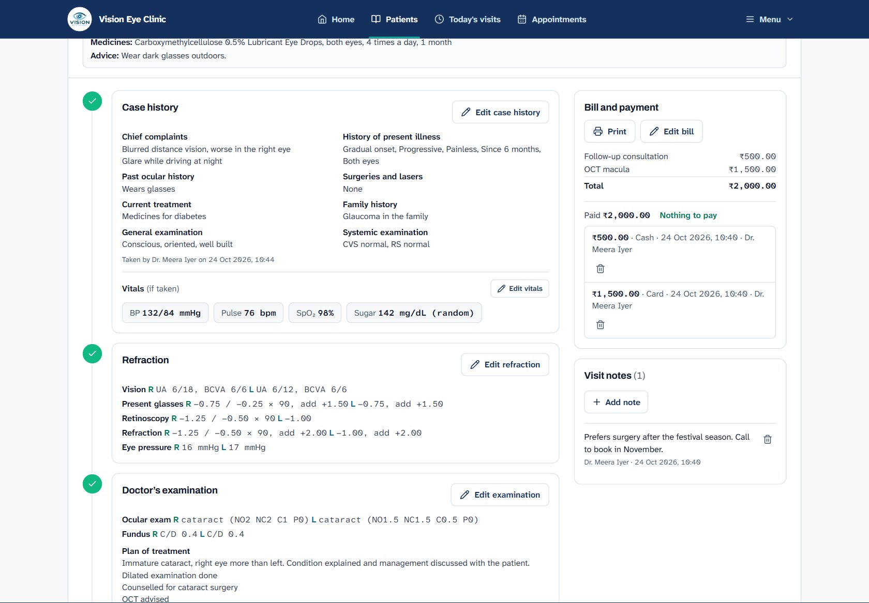Edit case history
869x603 pixels.
(x=500, y=112)
